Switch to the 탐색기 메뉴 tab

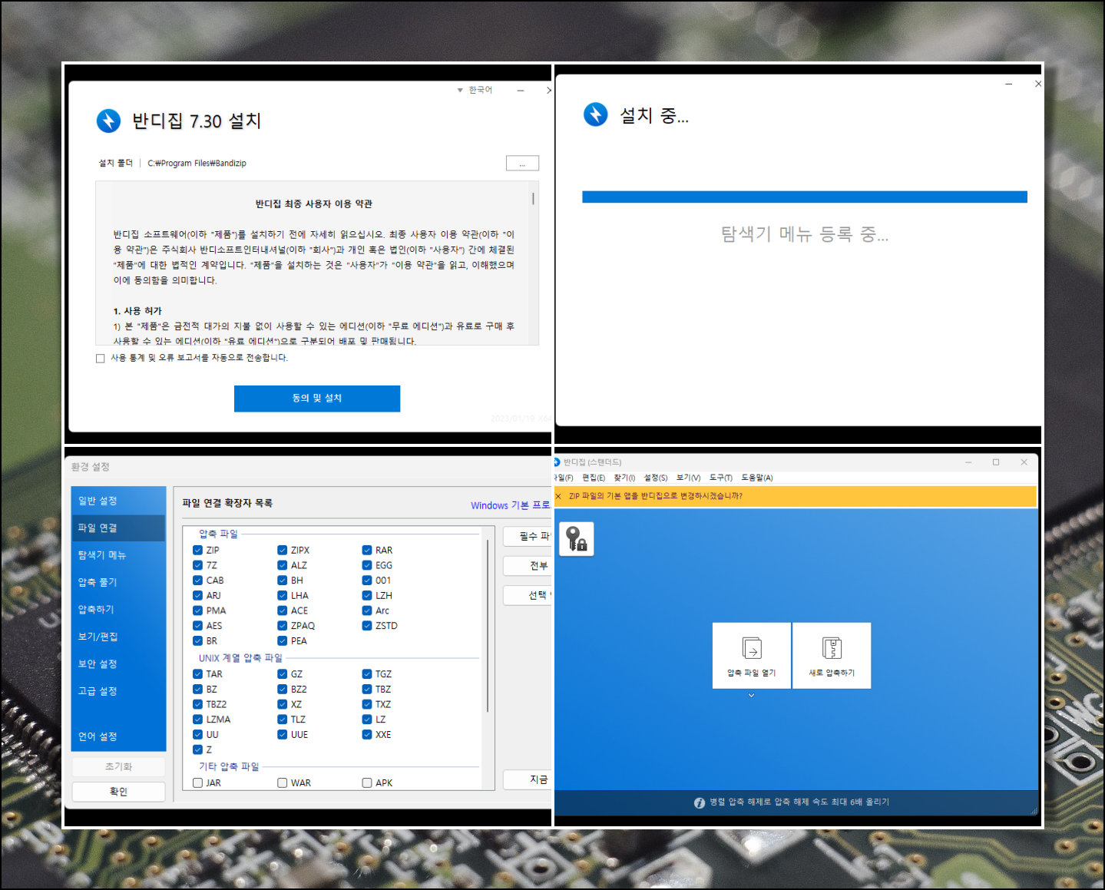[x=118, y=555]
